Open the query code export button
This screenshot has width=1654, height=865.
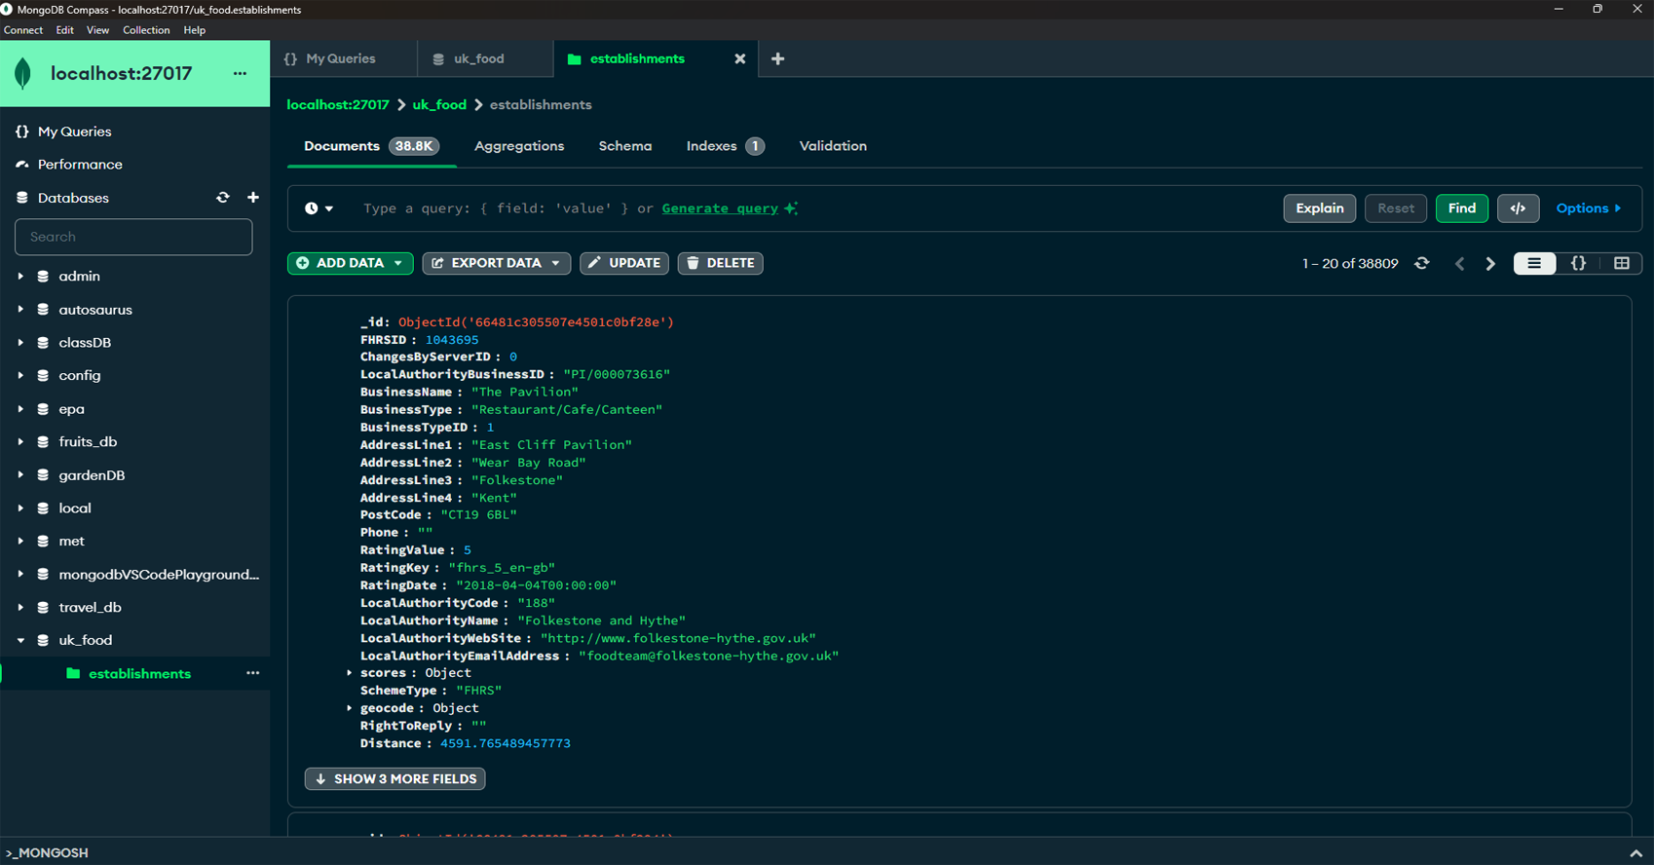click(x=1518, y=208)
